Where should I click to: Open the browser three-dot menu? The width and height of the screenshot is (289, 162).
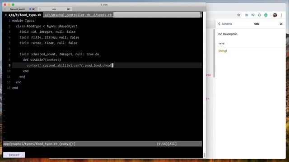pyautogui.click(x=281, y=15)
